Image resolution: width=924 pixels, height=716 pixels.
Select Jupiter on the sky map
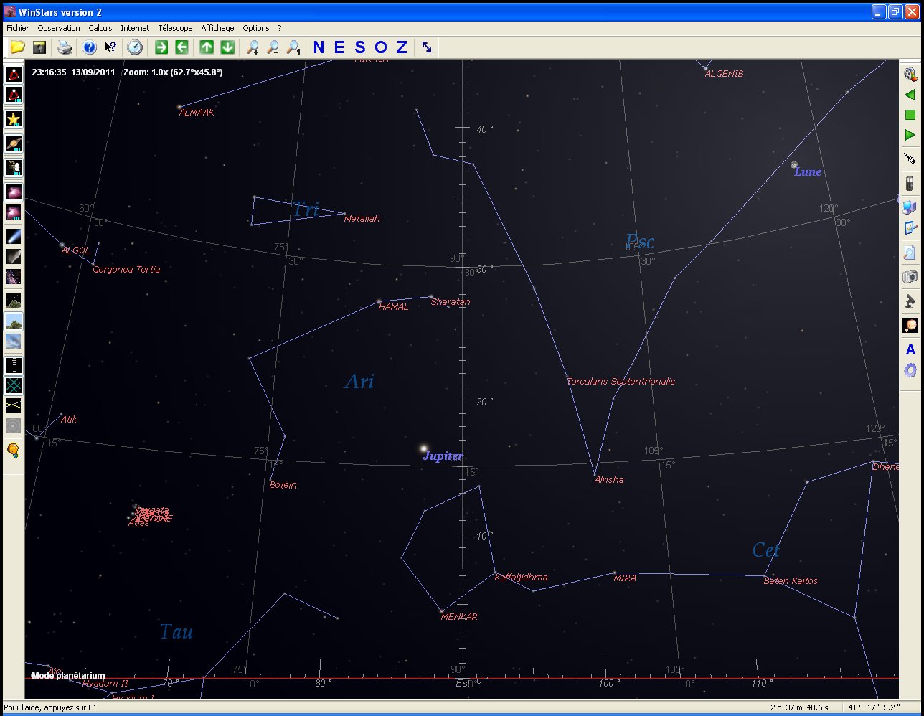(x=424, y=449)
